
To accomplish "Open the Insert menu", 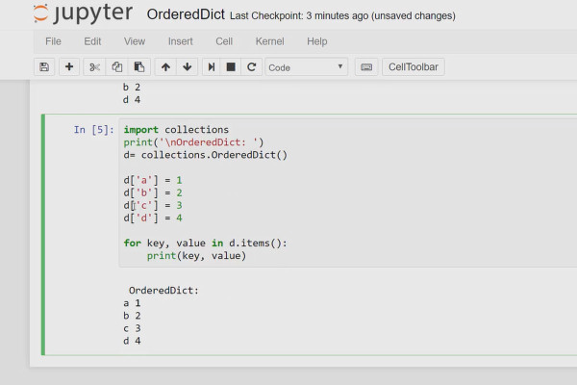I will pos(181,41).
